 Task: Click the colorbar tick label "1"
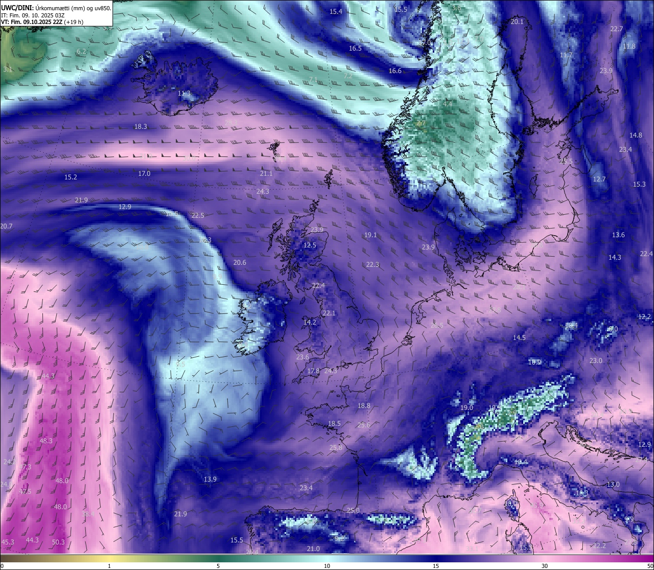109,565
